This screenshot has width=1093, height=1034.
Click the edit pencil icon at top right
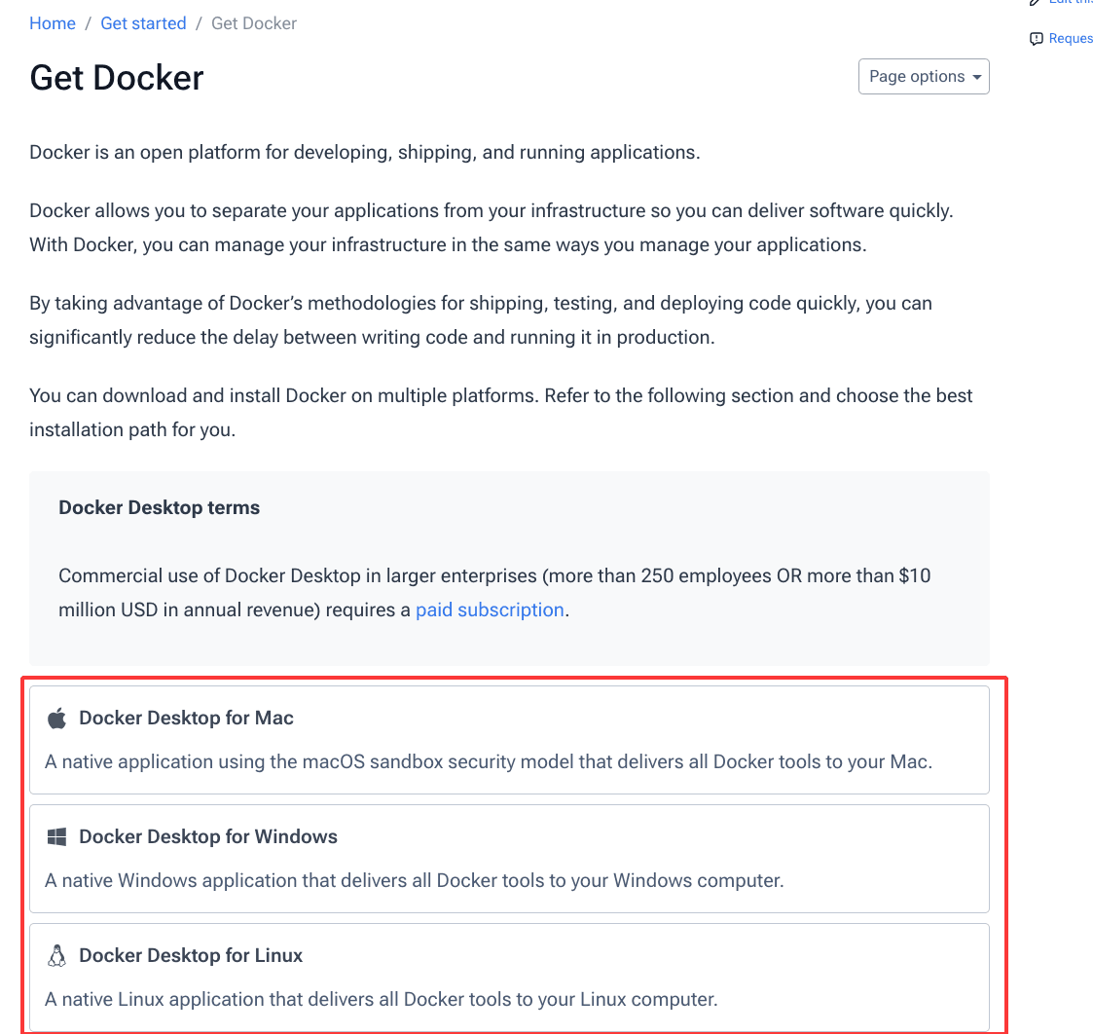(1036, 3)
